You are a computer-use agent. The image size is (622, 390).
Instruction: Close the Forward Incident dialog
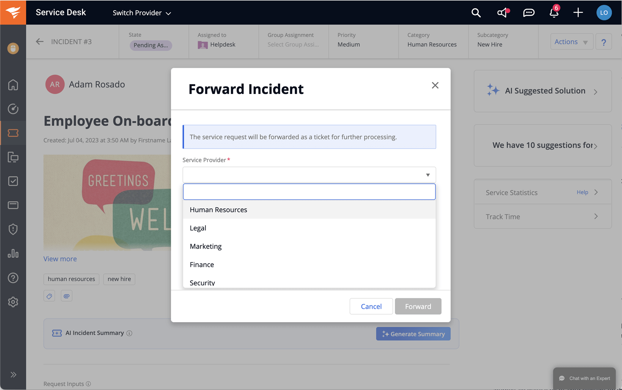pyautogui.click(x=435, y=86)
